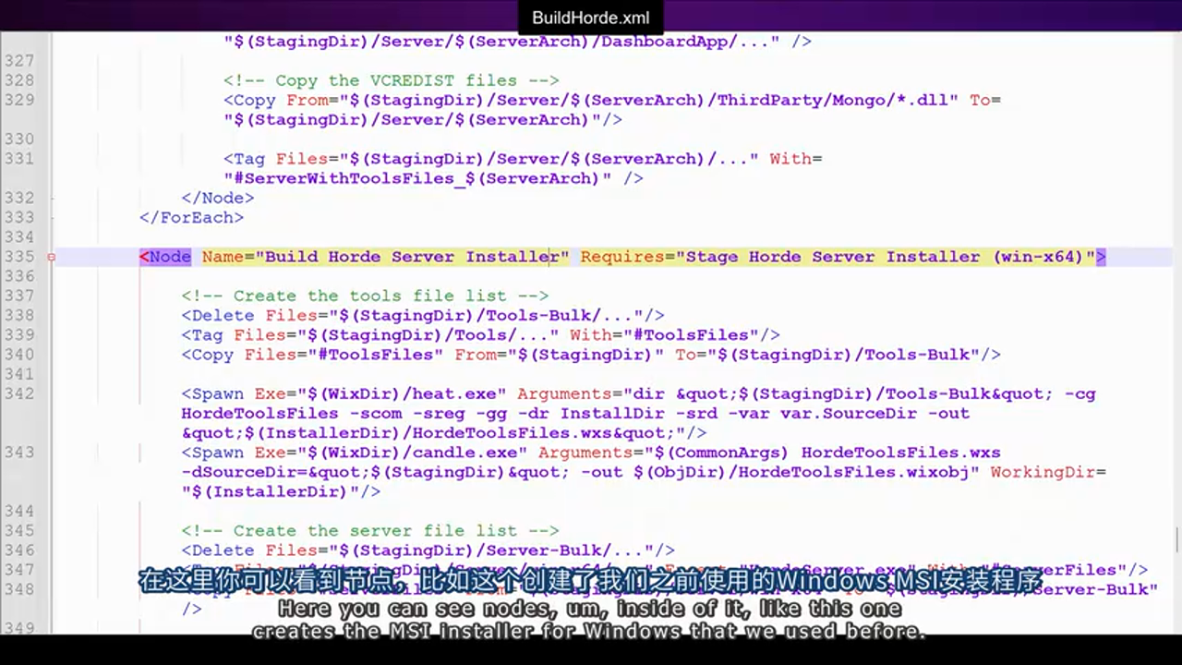Viewport: 1182px width, 665px height.
Task: Select the Copy the VCREDIST files comment
Action: coord(391,80)
